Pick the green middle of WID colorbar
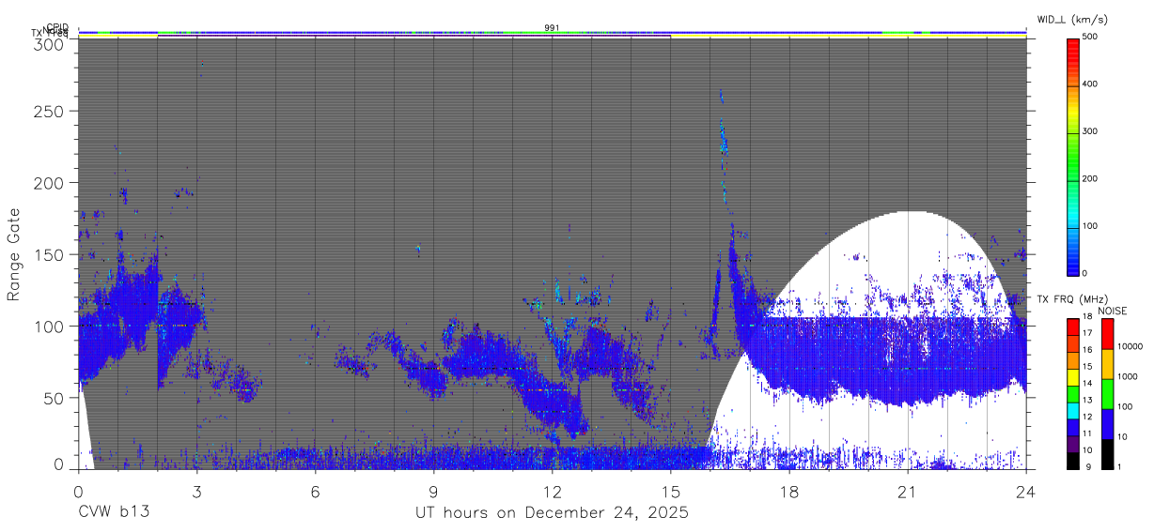Screen dimensions: 1154x532 point(1073,155)
